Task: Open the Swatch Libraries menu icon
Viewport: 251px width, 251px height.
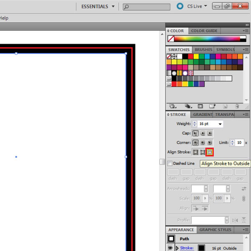Action: coord(173,106)
